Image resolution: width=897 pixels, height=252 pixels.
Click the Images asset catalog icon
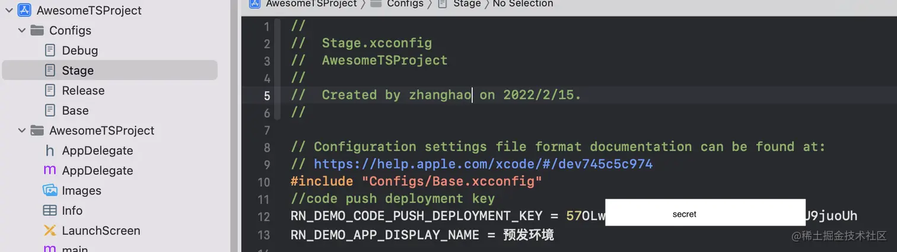coord(50,190)
